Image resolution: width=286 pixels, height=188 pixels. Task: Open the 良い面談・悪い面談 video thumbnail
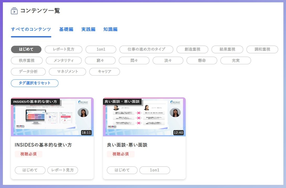[144, 117]
